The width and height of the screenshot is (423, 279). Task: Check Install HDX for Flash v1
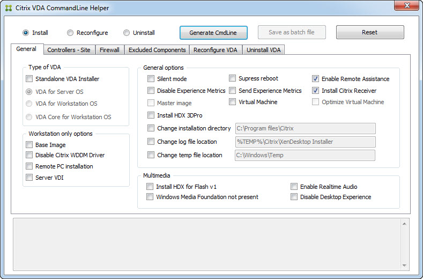150,187
